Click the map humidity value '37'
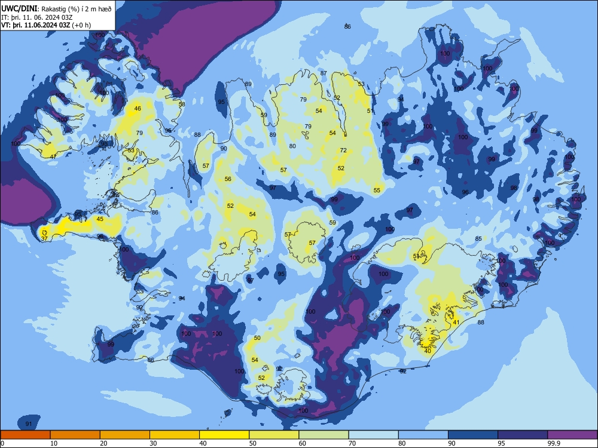This screenshot has height=448, width=598. click(44, 239)
